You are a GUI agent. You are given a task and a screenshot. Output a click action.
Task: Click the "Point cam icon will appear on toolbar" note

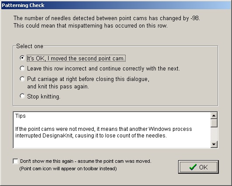[x=68, y=168]
